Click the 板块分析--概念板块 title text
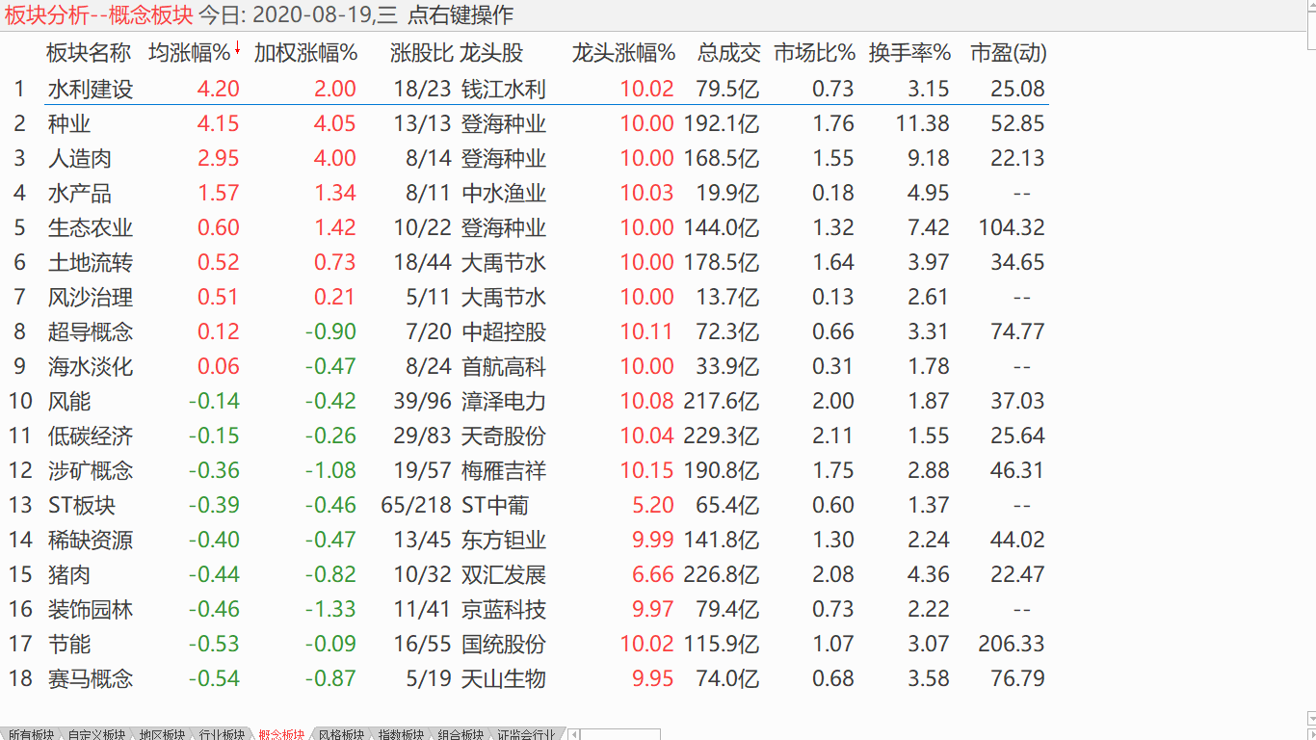The height and width of the screenshot is (740, 1316). 99,15
